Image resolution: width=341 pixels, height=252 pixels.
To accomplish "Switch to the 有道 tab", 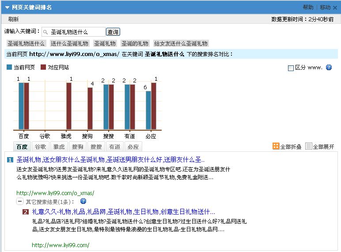I will [114, 147].
